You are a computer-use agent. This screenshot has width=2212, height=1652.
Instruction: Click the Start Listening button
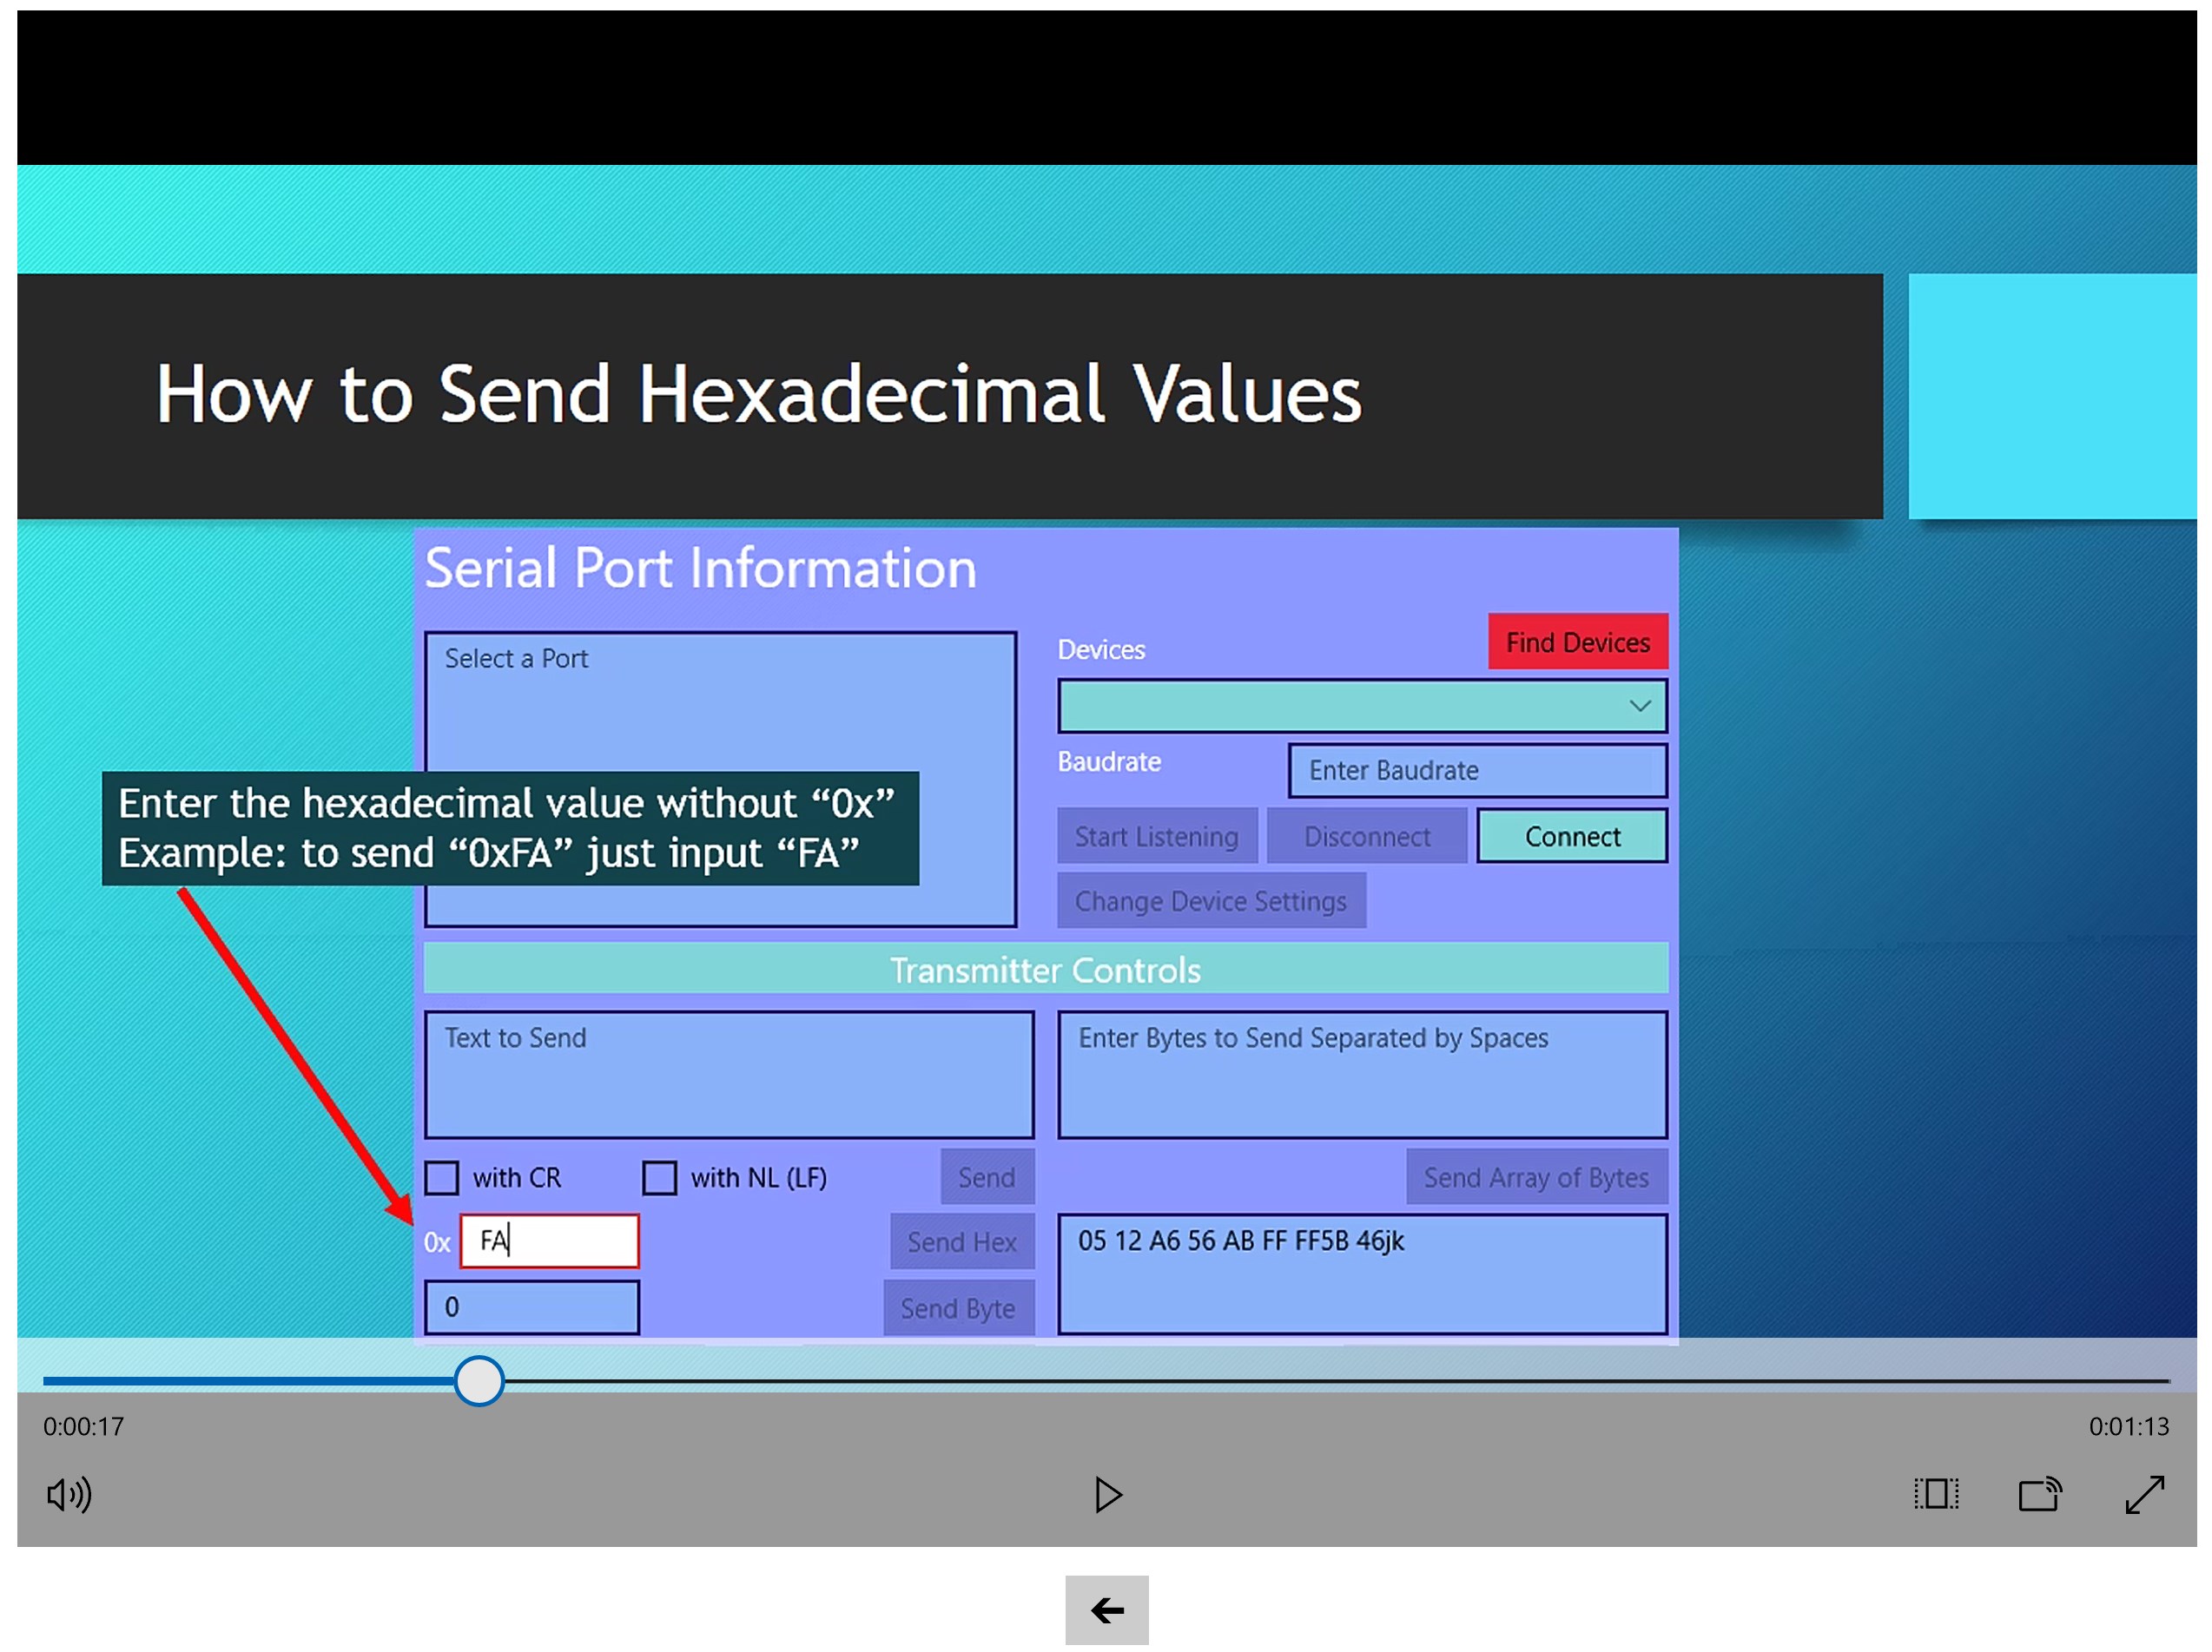1156,835
